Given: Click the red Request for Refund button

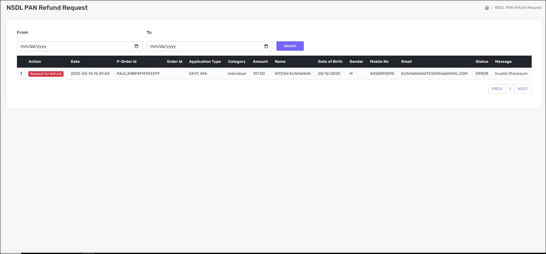Looking at the screenshot, I should pyautogui.click(x=46, y=74).
